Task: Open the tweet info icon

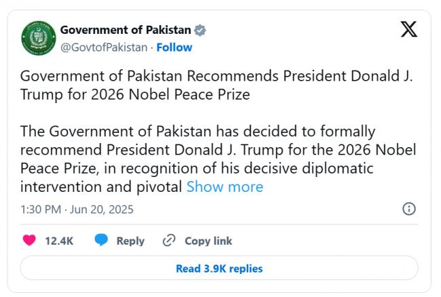Action: click(x=409, y=209)
